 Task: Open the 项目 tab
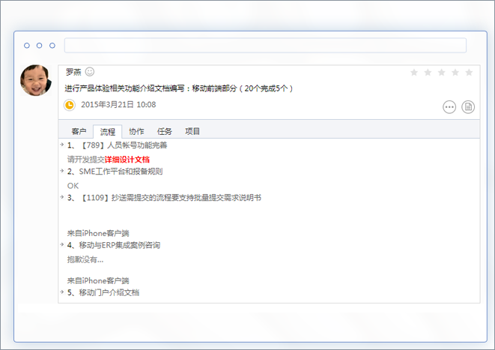point(192,131)
